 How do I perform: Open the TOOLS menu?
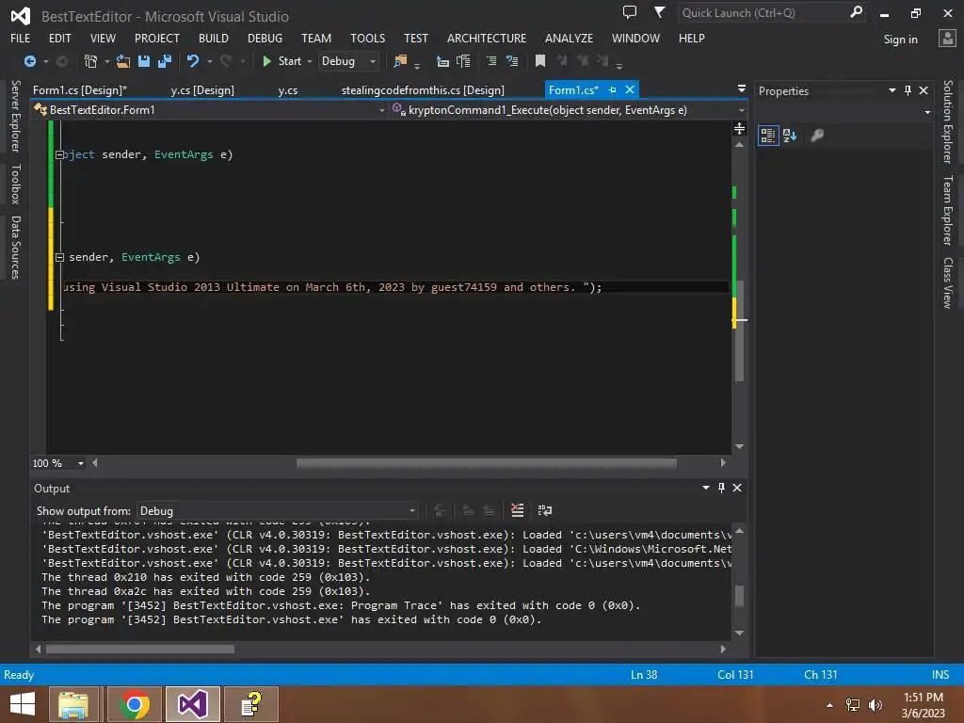368,38
